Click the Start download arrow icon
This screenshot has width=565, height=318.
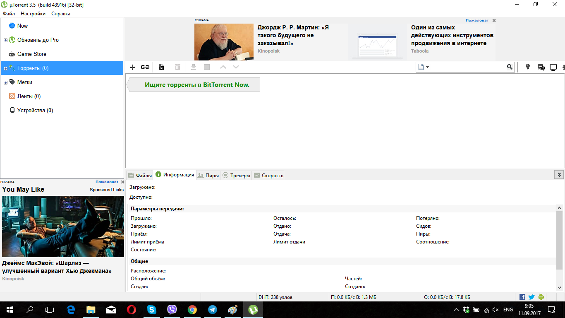pyautogui.click(x=193, y=67)
